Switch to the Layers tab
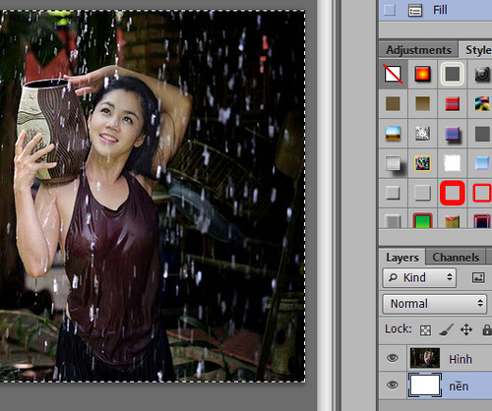Image resolution: width=492 pixels, height=411 pixels. pyautogui.click(x=402, y=258)
